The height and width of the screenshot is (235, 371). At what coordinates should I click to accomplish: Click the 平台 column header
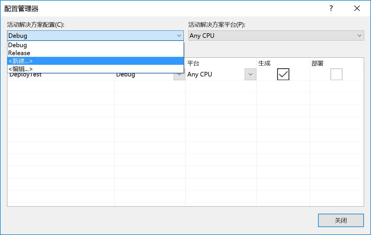(221, 63)
